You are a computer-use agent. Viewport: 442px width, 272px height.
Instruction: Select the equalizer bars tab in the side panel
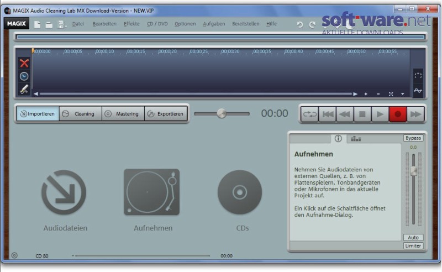(x=356, y=139)
